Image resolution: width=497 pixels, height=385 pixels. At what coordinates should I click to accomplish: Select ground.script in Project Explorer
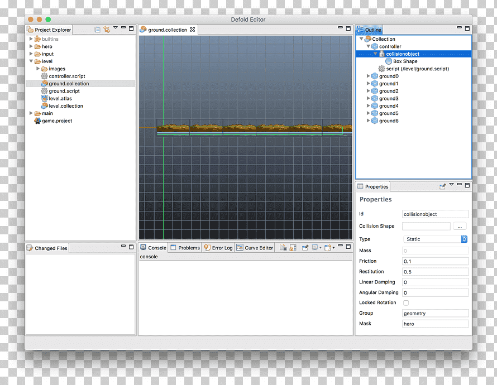click(64, 91)
